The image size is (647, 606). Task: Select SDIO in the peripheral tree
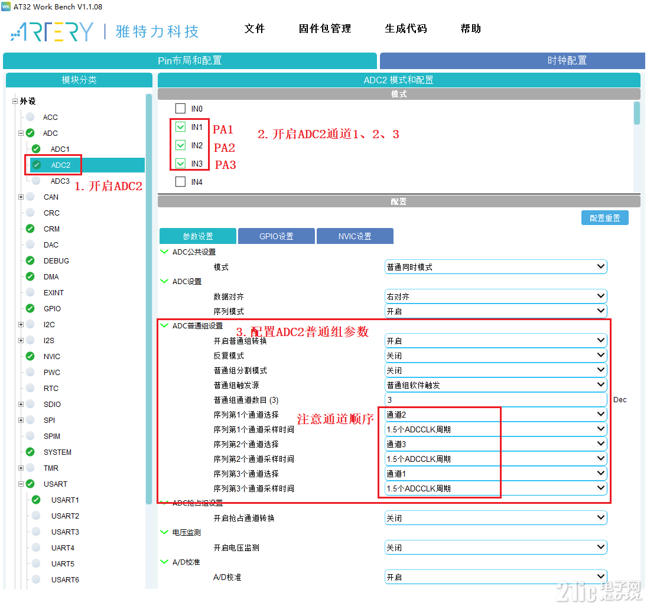(x=52, y=404)
